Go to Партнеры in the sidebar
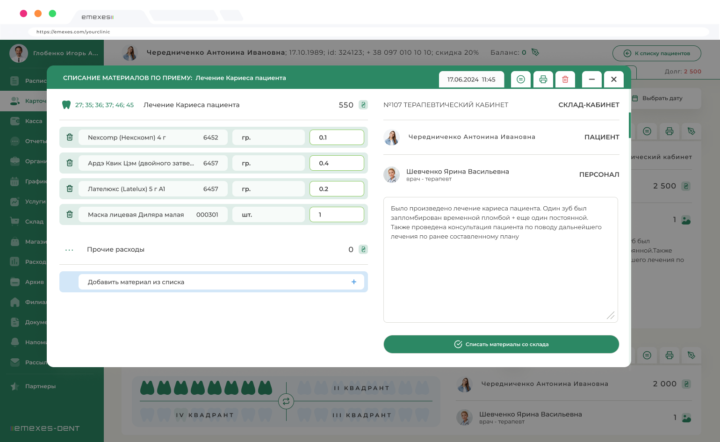The height and width of the screenshot is (442, 720). [40, 386]
